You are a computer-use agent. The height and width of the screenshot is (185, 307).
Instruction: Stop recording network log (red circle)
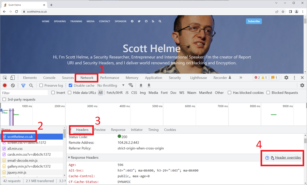click(x=4, y=85)
